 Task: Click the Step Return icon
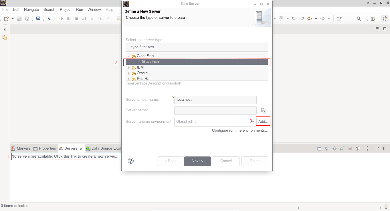point(107,19)
